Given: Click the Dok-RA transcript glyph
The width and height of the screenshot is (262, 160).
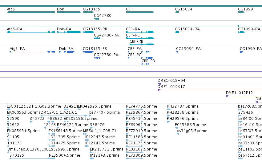Looking at the screenshot, I should click(x=69, y=32).
